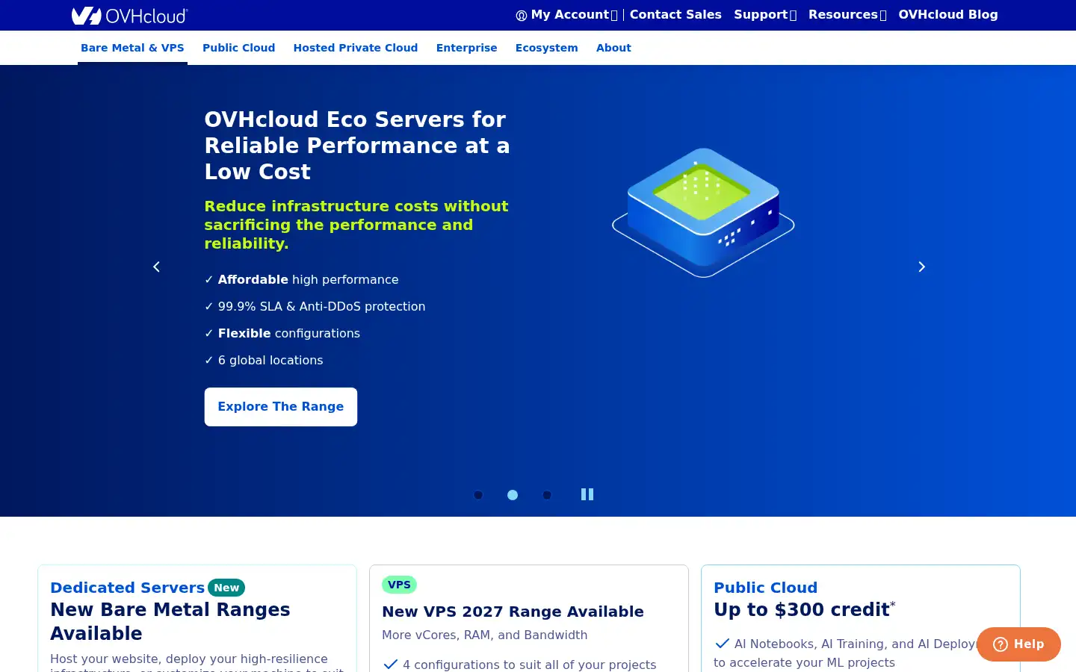Click the Flexible configurations line
The image size is (1076, 672).
tap(282, 333)
